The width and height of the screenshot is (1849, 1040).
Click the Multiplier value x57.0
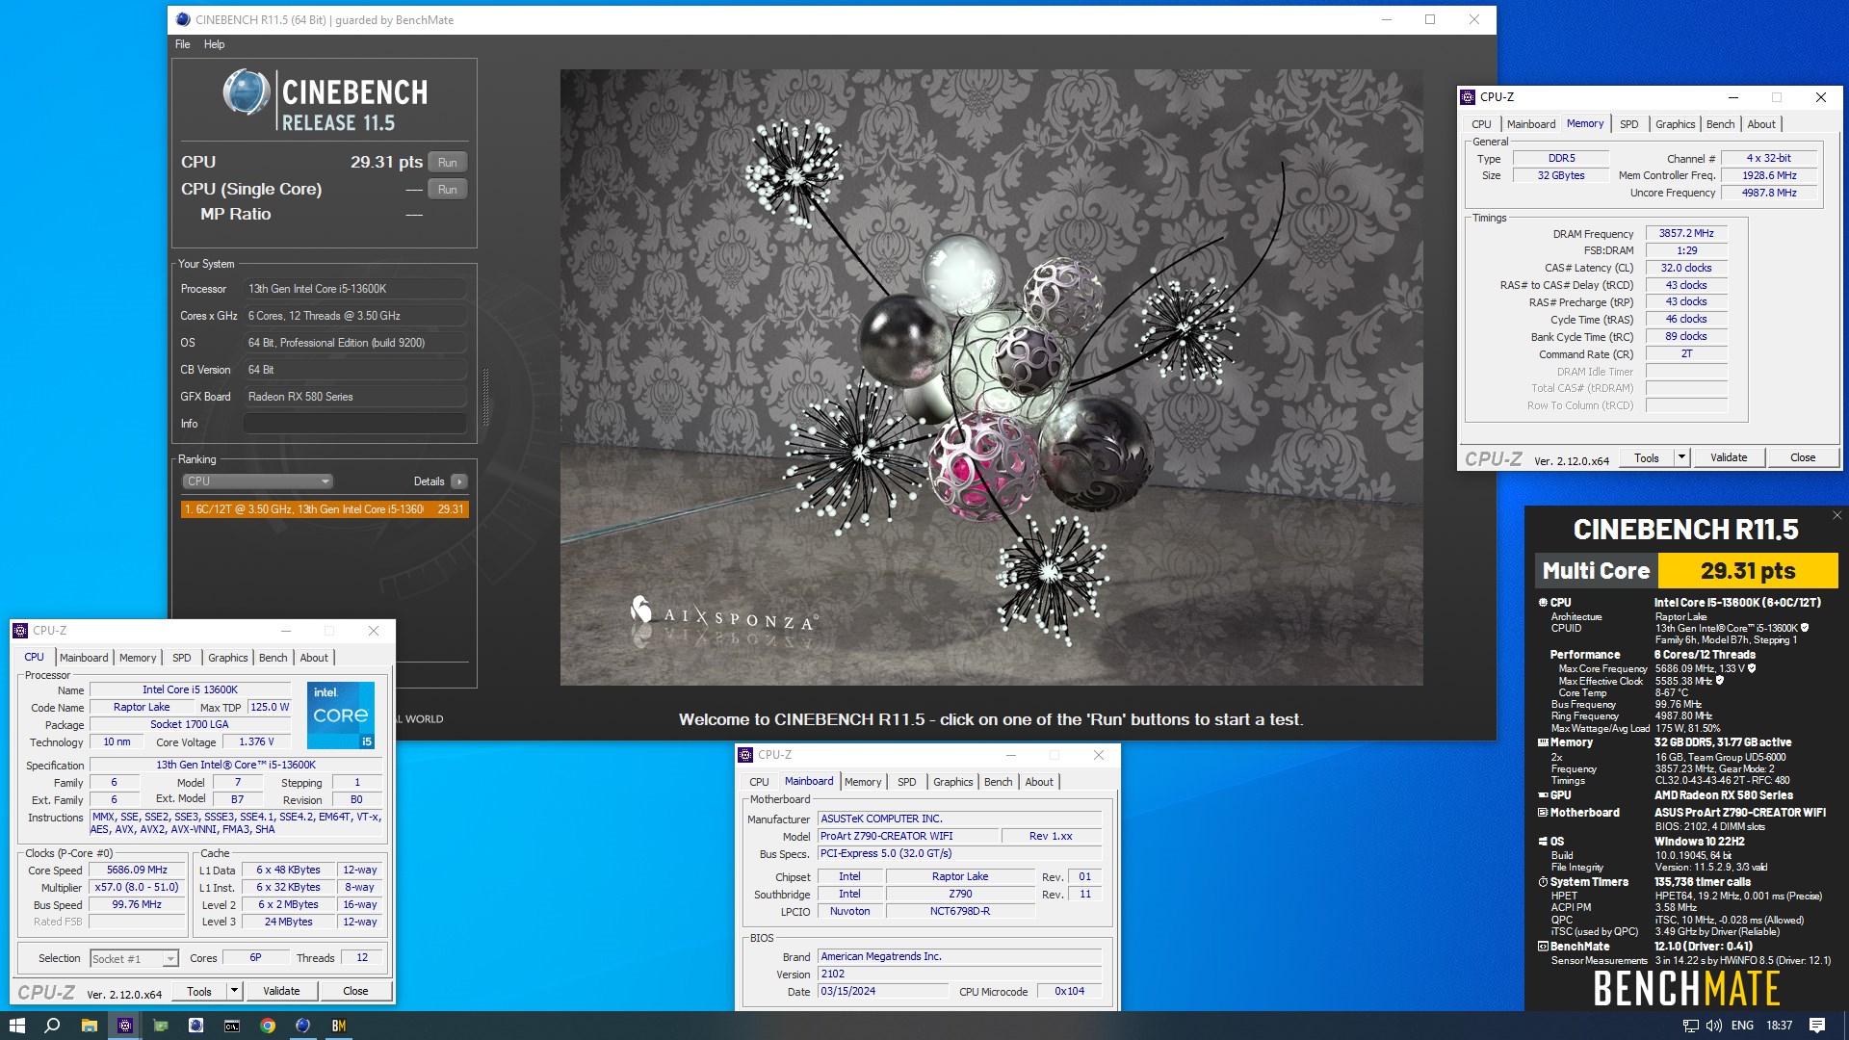(138, 887)
